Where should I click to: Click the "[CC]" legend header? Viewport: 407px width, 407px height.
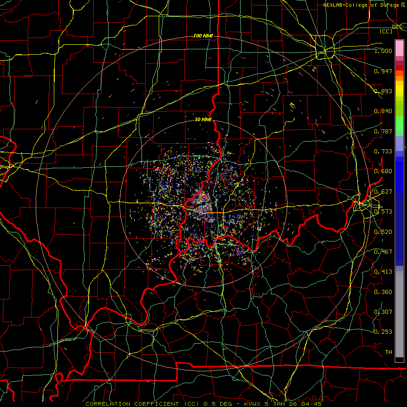click(386, 31)
